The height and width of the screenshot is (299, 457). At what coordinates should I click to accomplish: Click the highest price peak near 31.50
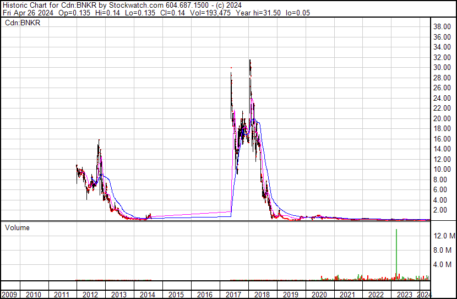point(250,61)
